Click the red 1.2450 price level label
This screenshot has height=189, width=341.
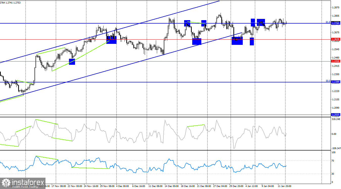coord(336,61)
